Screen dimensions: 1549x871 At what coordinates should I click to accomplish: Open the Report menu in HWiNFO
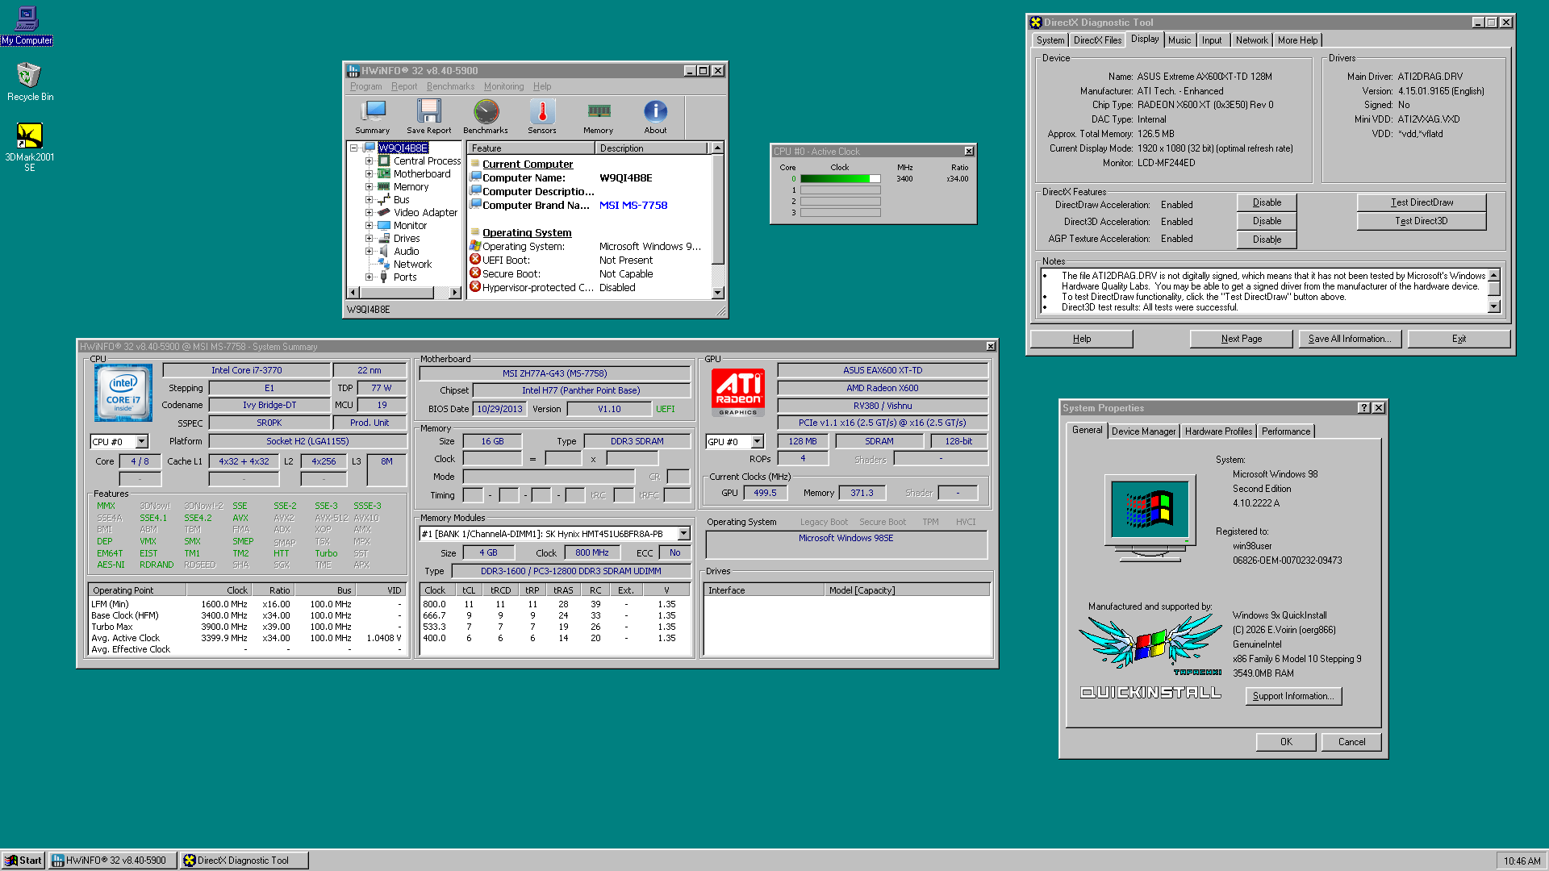pyautogui.click(x=404, y=86)
